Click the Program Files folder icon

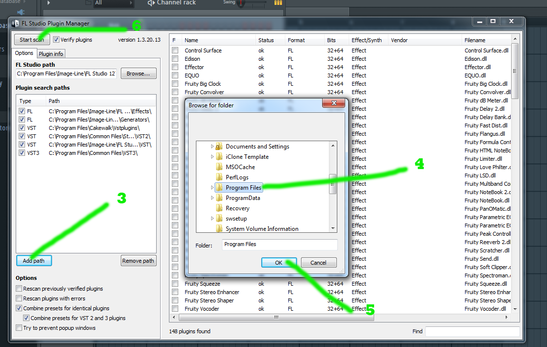[x=219, y=188]
